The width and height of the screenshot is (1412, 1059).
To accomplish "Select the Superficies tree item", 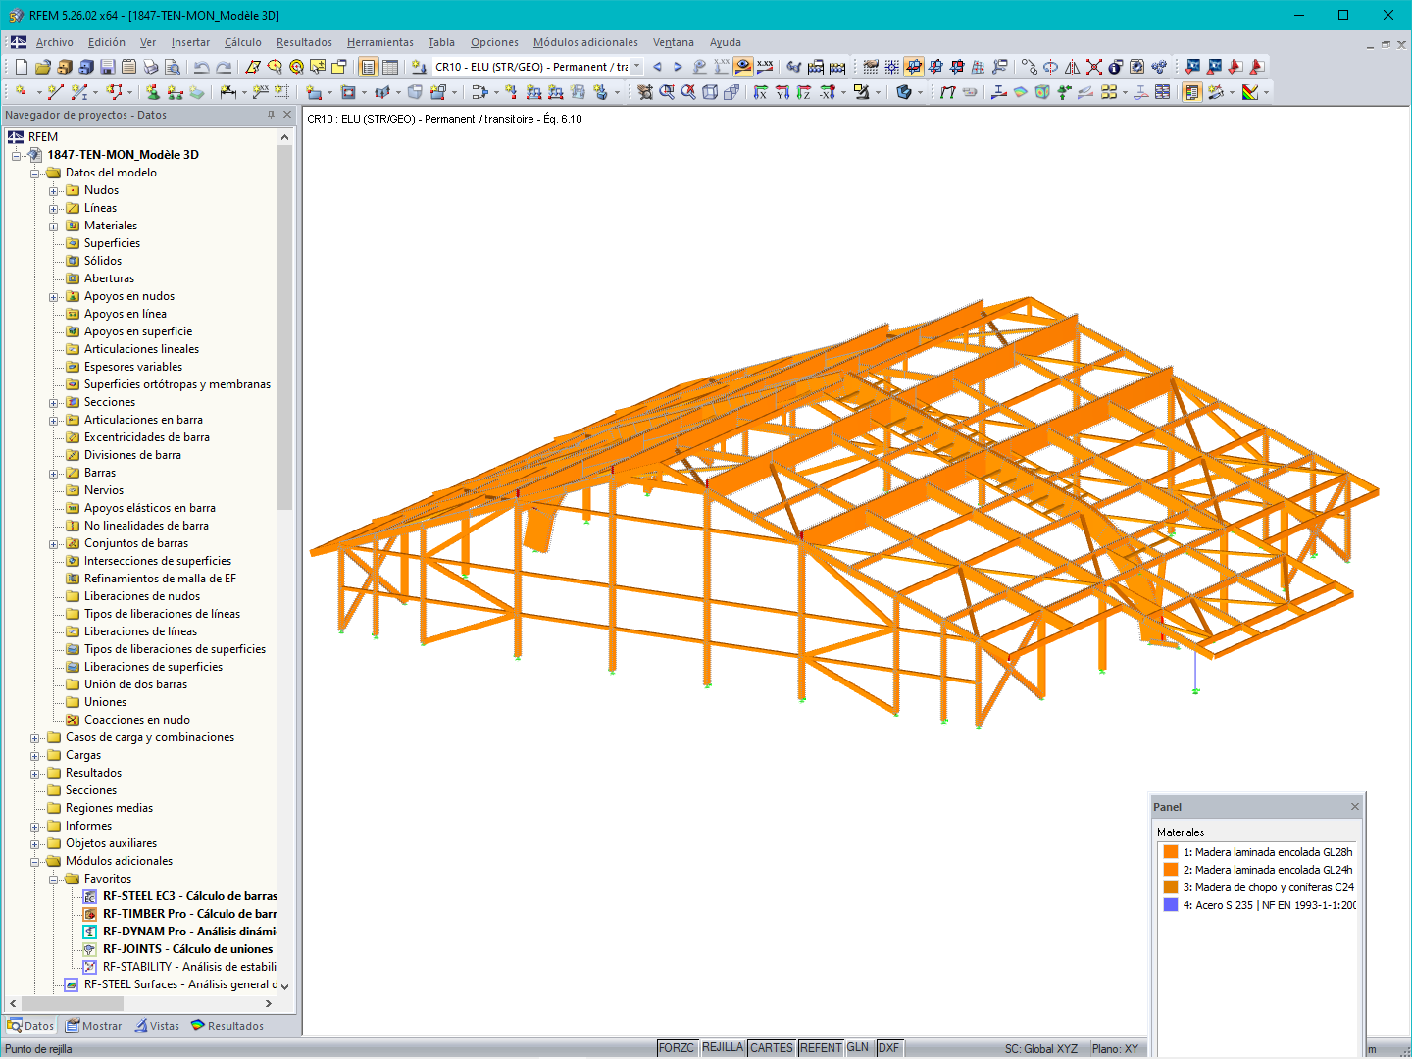I will pyautogui.click(x=113, y=242).
